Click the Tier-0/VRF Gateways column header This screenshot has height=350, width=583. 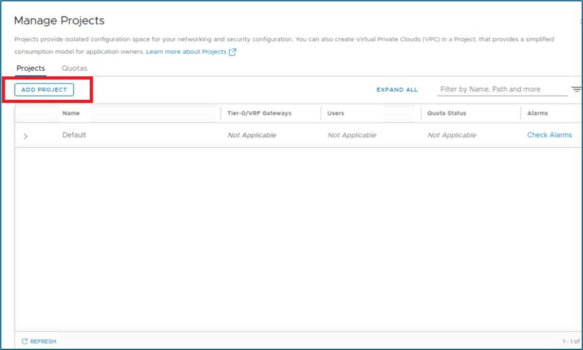pos(259,113)
